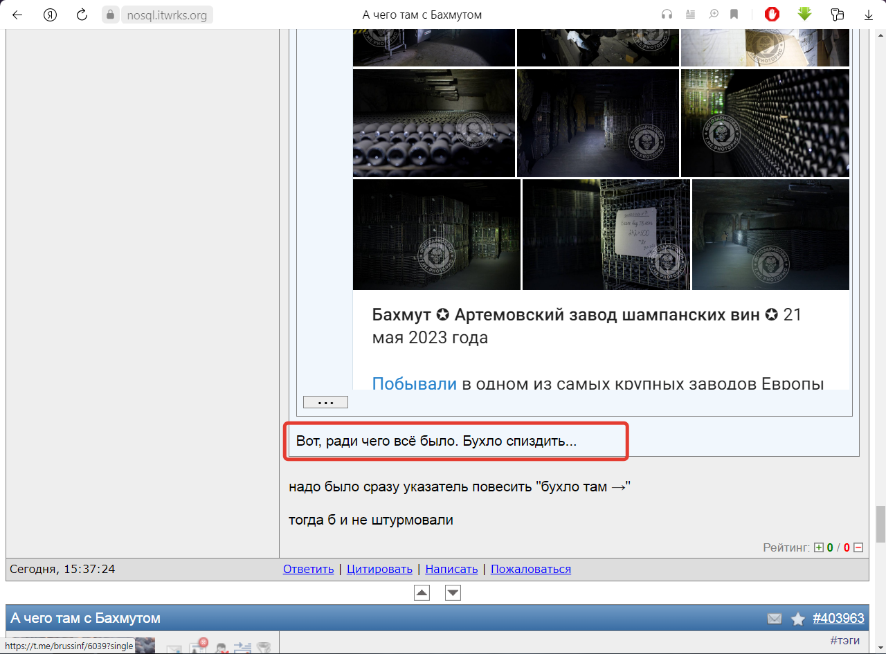The width and height of the screenshot is (886, 654).
Task: Open the Побывали link in quoted post
Action: 414,383
